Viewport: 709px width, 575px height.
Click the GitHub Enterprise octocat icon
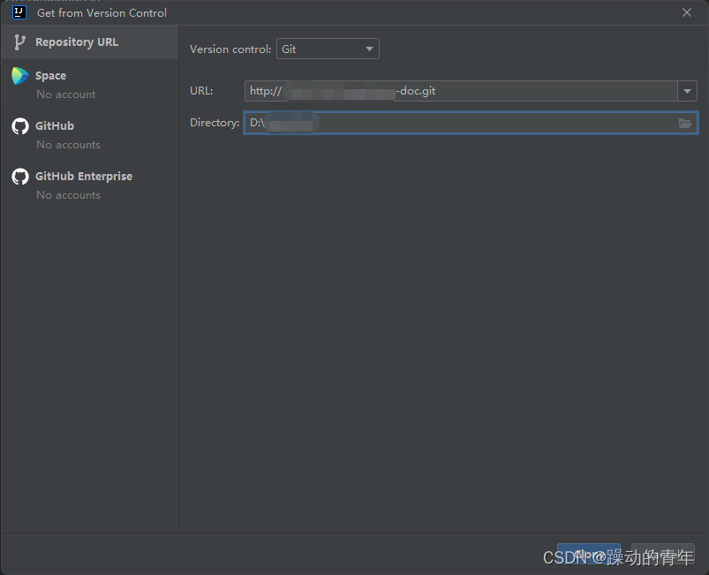point(20,177)
